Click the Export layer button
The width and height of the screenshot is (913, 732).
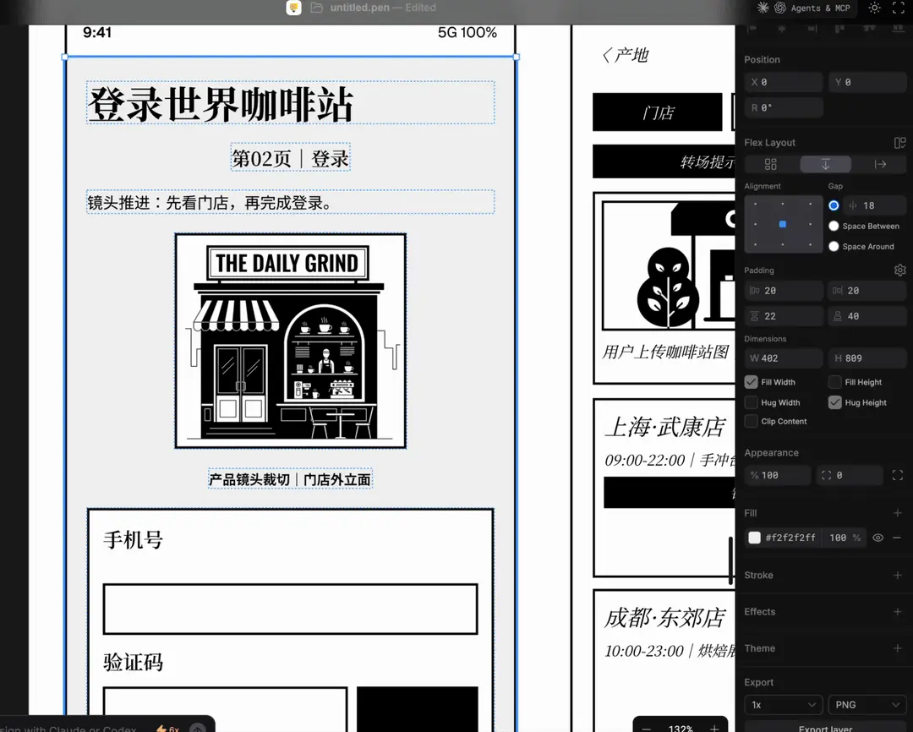[825, 728]
